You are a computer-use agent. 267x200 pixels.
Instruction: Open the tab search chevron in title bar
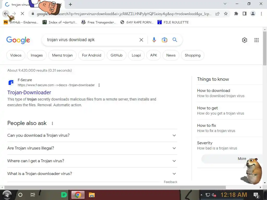pos(225,4)
